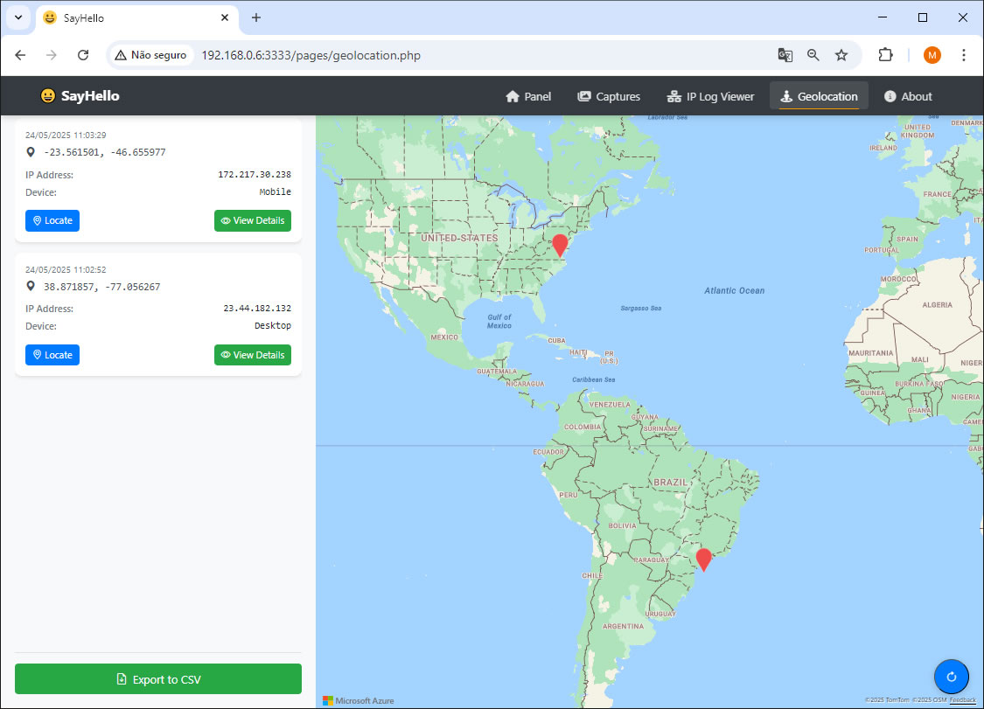Open the Panel home page

pos(528,97)
